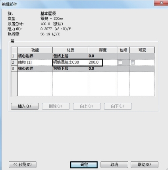Click the 材质 column header
The width and height of the screenshot is (168, 170).
tap(70, 50)
